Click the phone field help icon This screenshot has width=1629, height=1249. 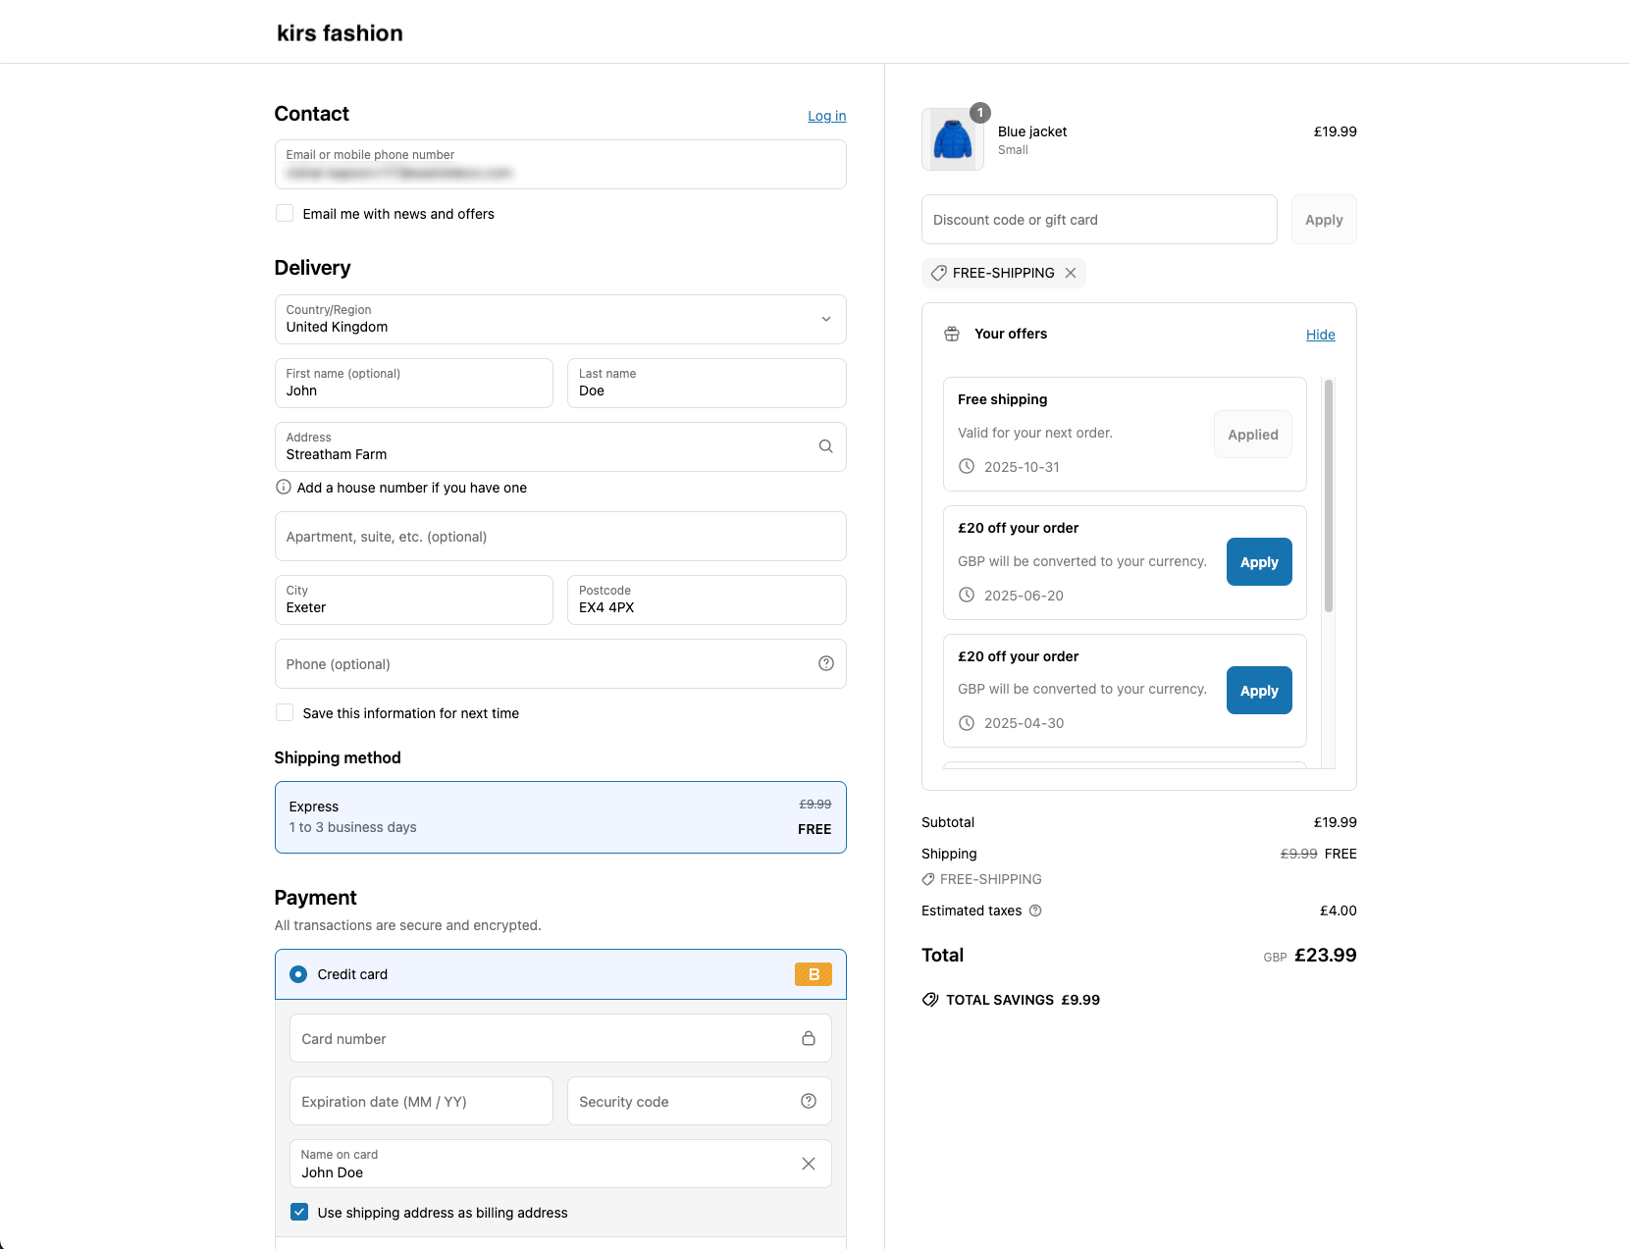[825, 663]
